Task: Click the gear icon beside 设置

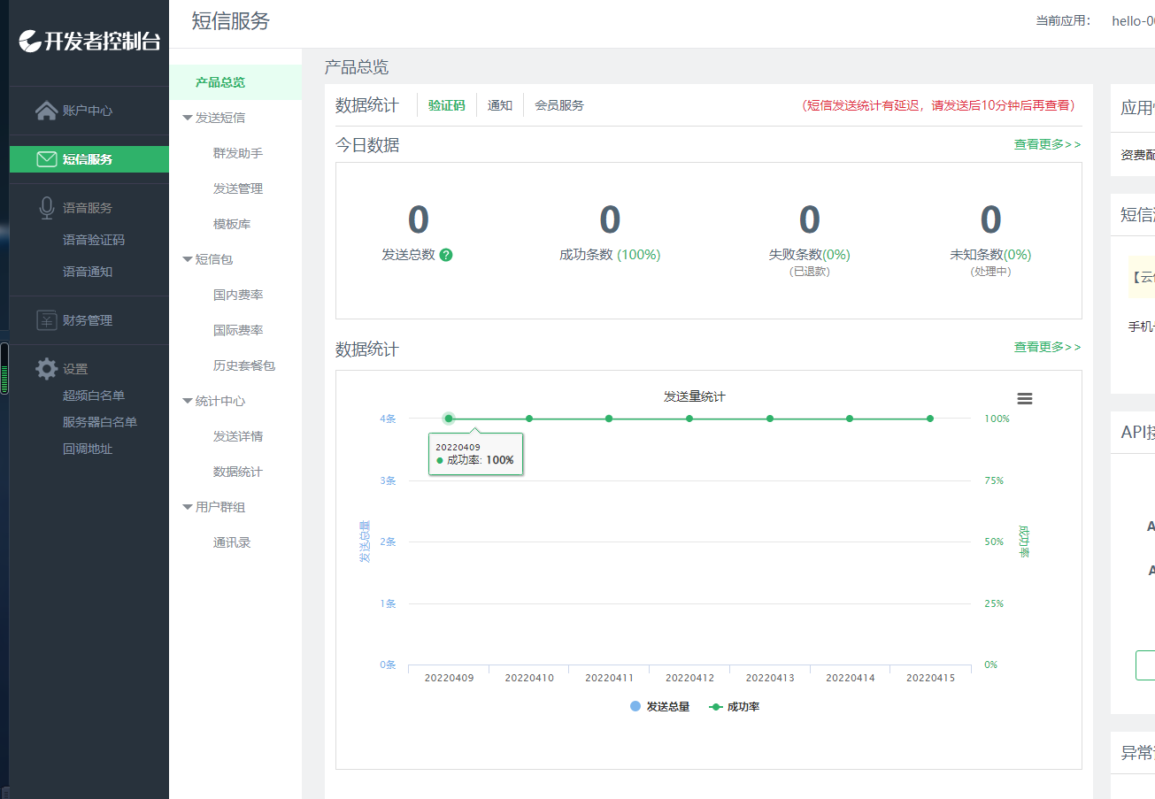Action: (47, 369)
